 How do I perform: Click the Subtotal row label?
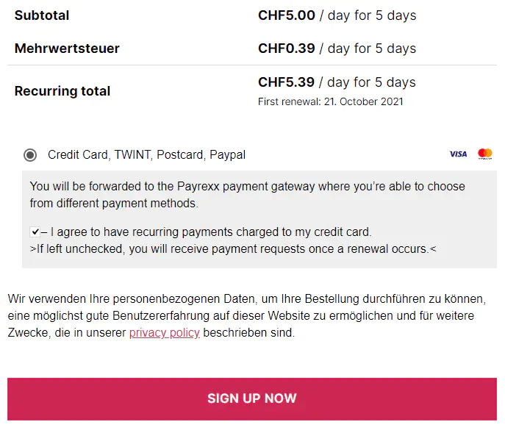(x=43, y=15)
